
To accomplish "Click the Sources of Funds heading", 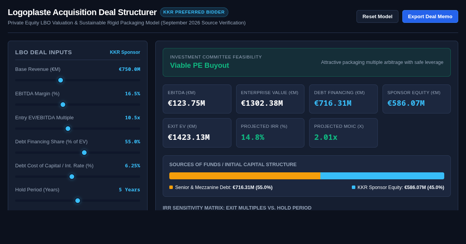I will click(233, 164).
